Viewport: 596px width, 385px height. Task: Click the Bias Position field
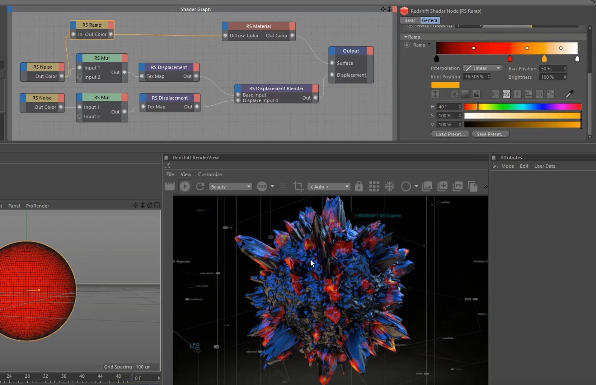click(553, 68)
